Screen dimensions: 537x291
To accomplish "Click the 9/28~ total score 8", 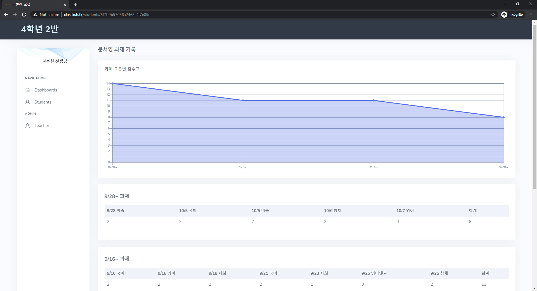I will [470, 222].
